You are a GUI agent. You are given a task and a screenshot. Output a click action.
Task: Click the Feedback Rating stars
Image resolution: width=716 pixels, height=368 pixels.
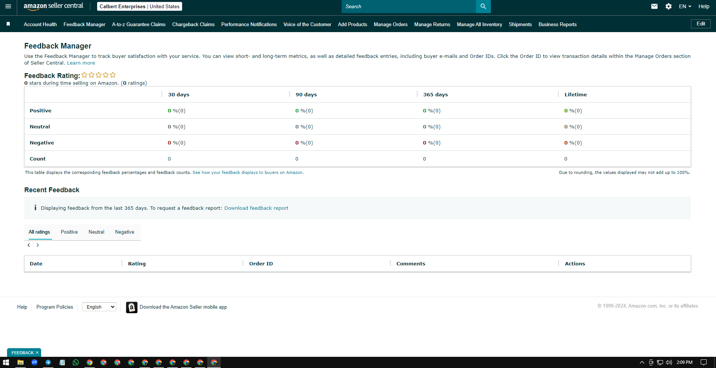pyautogui.click(x=99, y=75)
